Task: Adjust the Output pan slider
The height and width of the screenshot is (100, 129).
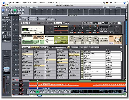Action: 118,36
